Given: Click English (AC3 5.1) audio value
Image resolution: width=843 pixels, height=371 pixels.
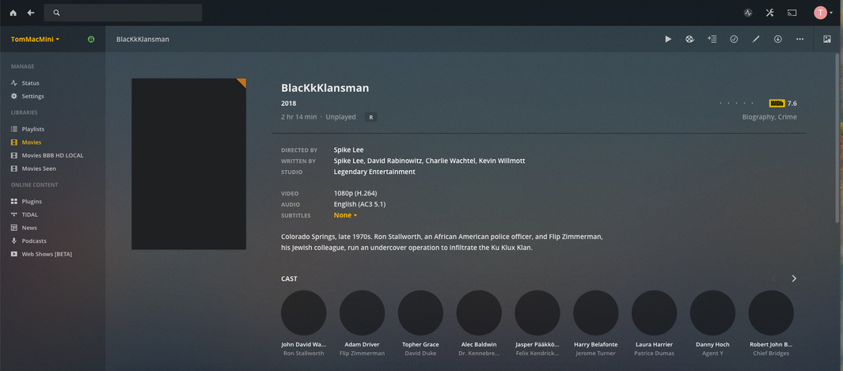Looking at the screenshot, I should click(359, 205).
